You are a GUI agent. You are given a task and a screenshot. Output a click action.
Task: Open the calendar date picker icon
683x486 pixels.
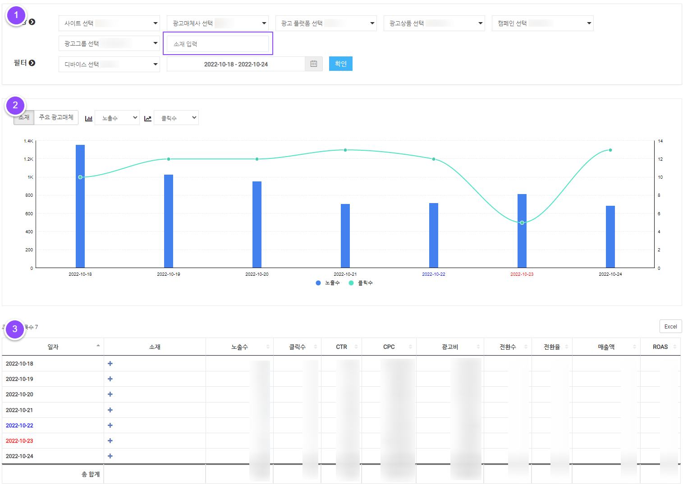pyautogui.click(x=314, y=64)
